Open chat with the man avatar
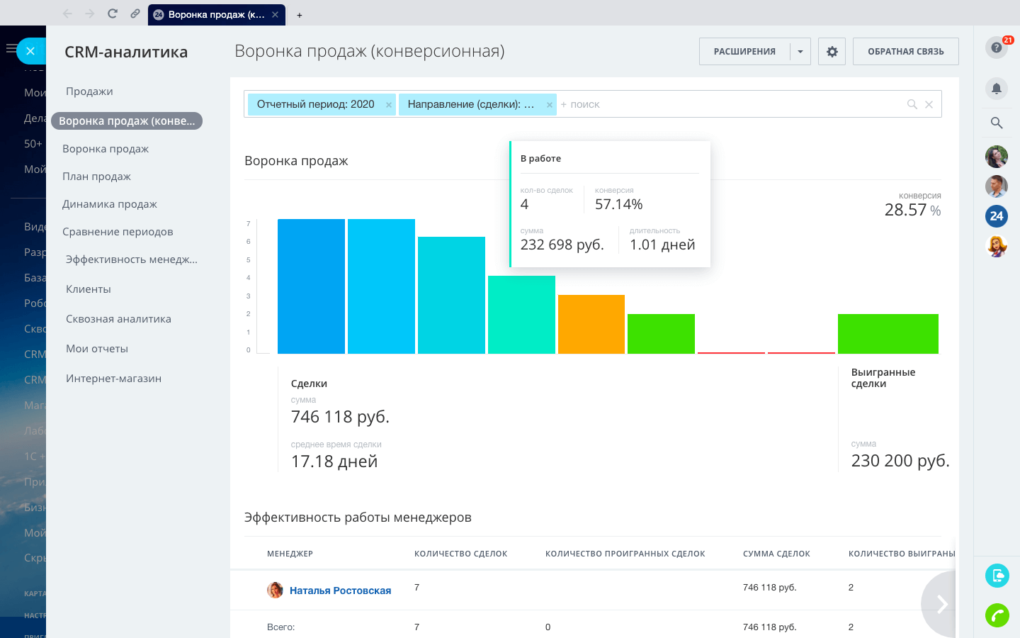Image resolution: width=1020 pixels, height=638 pixels. 997,186
